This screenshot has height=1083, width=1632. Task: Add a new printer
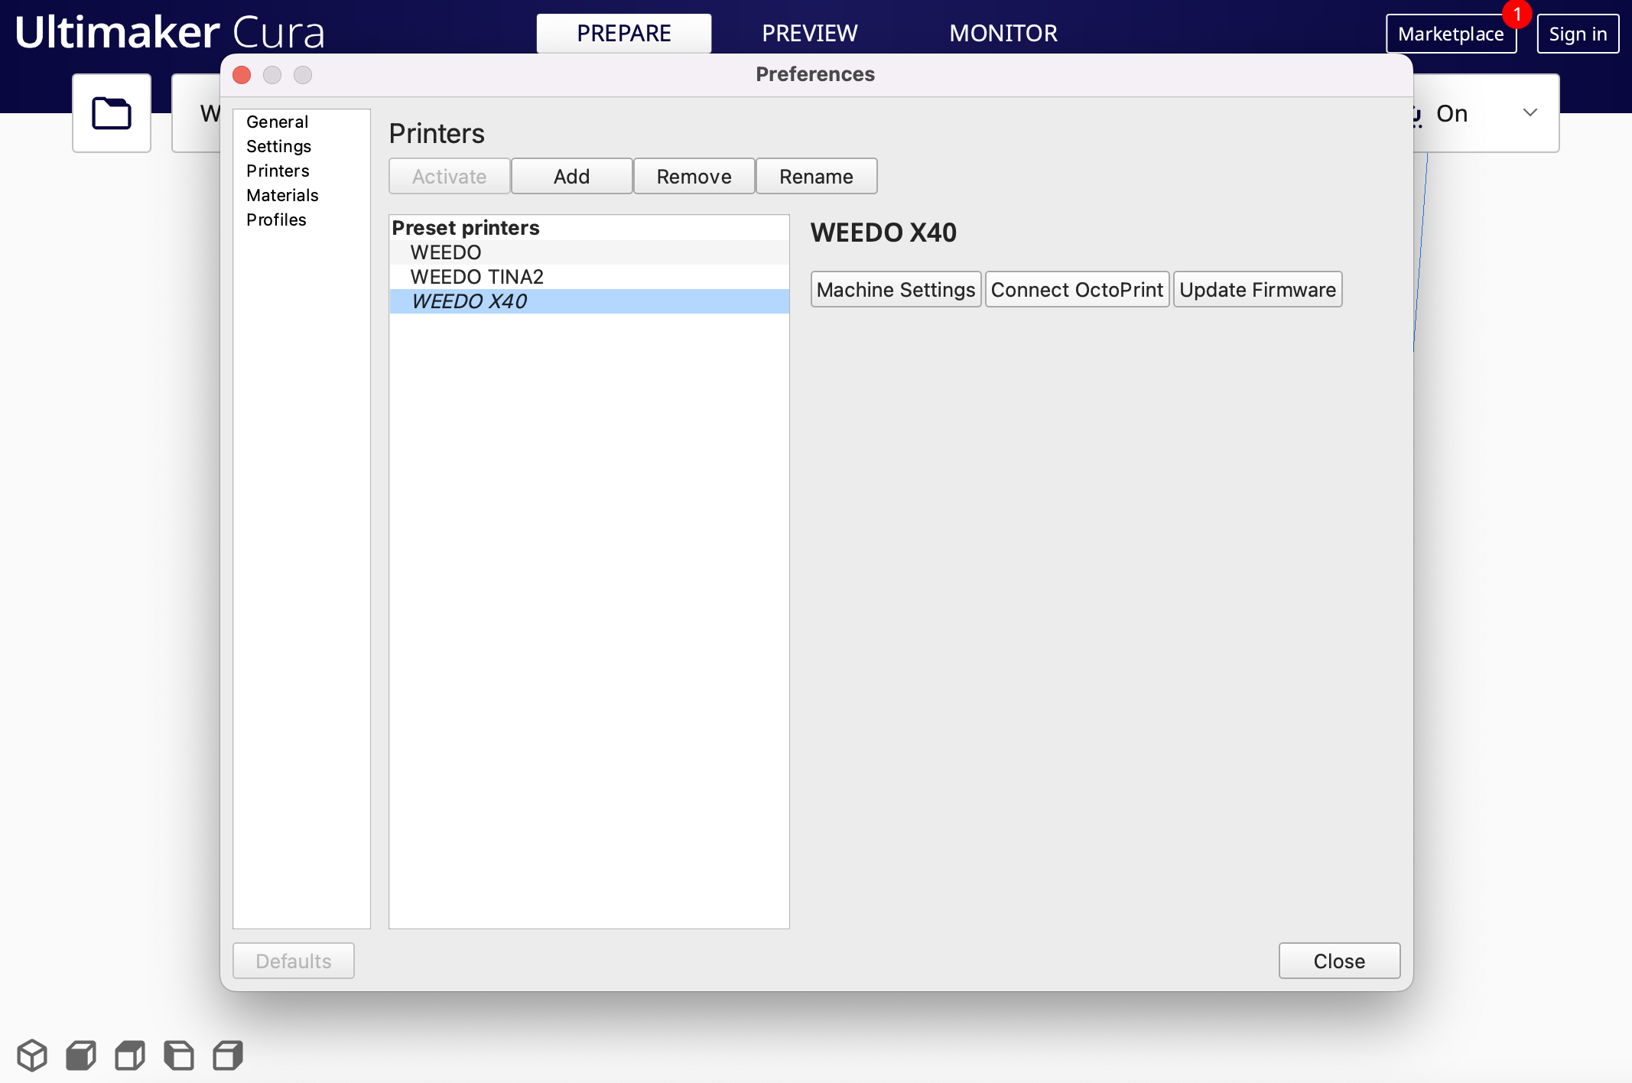[x=571, y=177]
